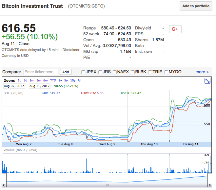Image resolution: width=216 pixels, height=190 pixels.
Task: Click Add to portfolio button
Action: [x=196, y=6]
